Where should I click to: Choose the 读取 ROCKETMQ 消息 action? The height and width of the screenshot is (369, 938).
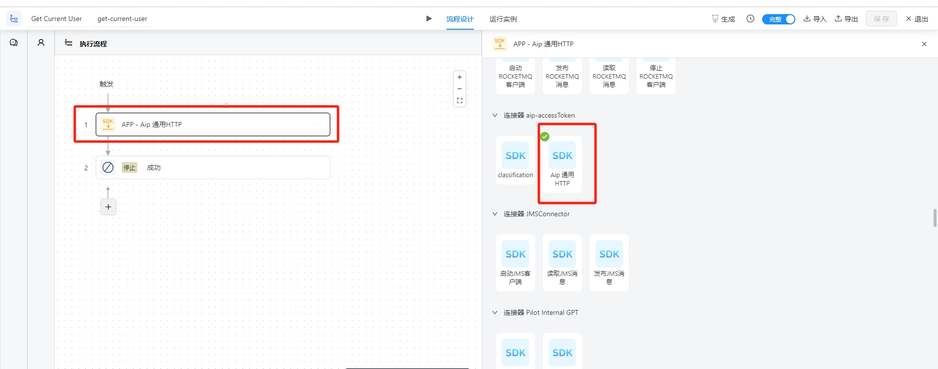(x=609, y=76)
